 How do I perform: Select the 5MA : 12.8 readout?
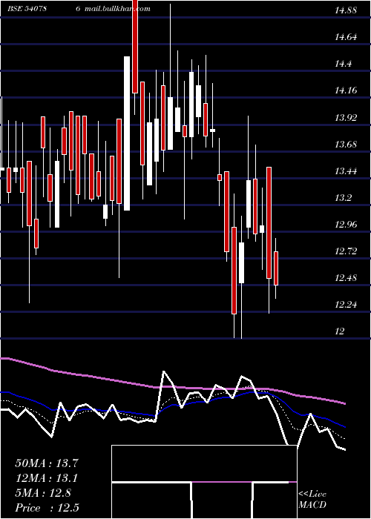point(43,493)
